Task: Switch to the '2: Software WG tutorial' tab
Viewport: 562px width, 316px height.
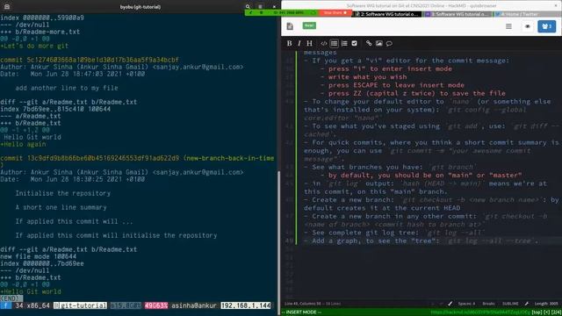Action: click(387, 14)
